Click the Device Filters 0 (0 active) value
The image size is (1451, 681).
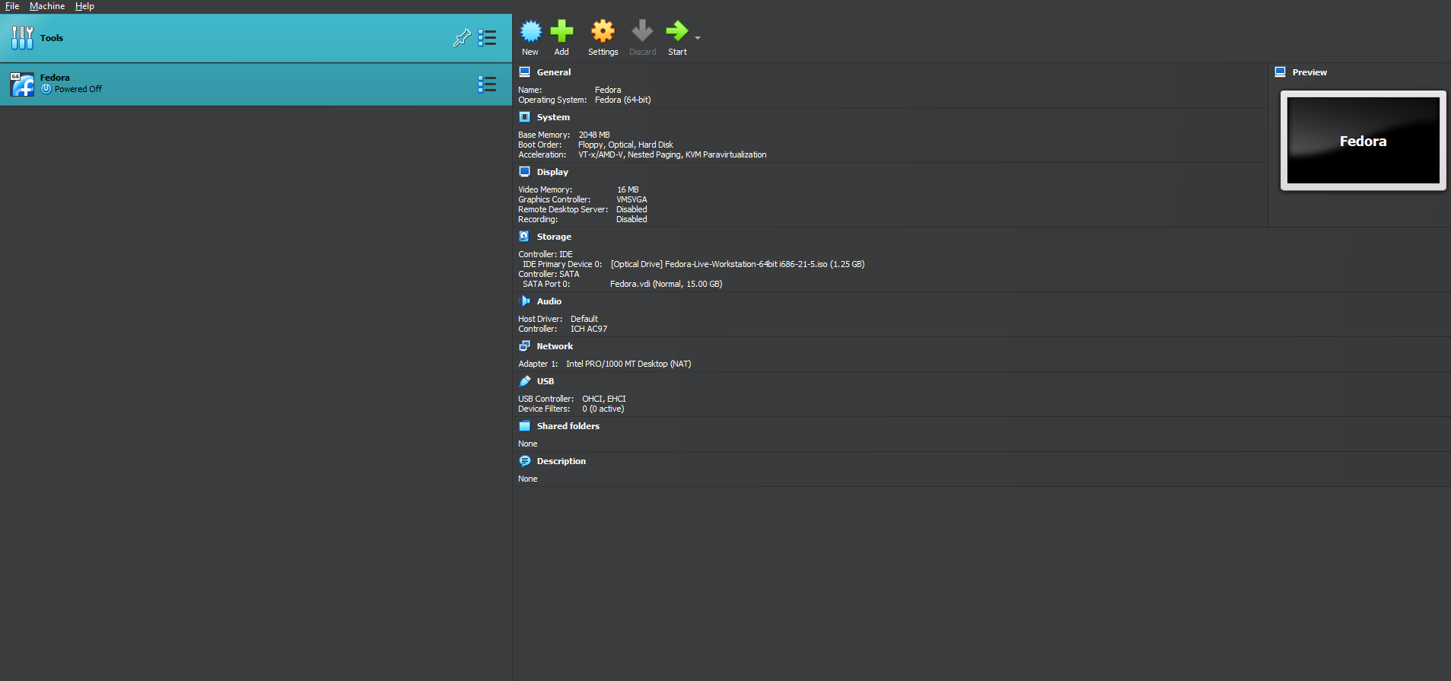coord(603,409)
